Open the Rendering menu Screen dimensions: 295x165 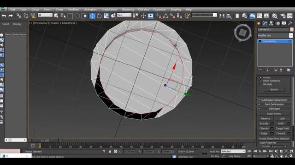click(x=128, y=9)
